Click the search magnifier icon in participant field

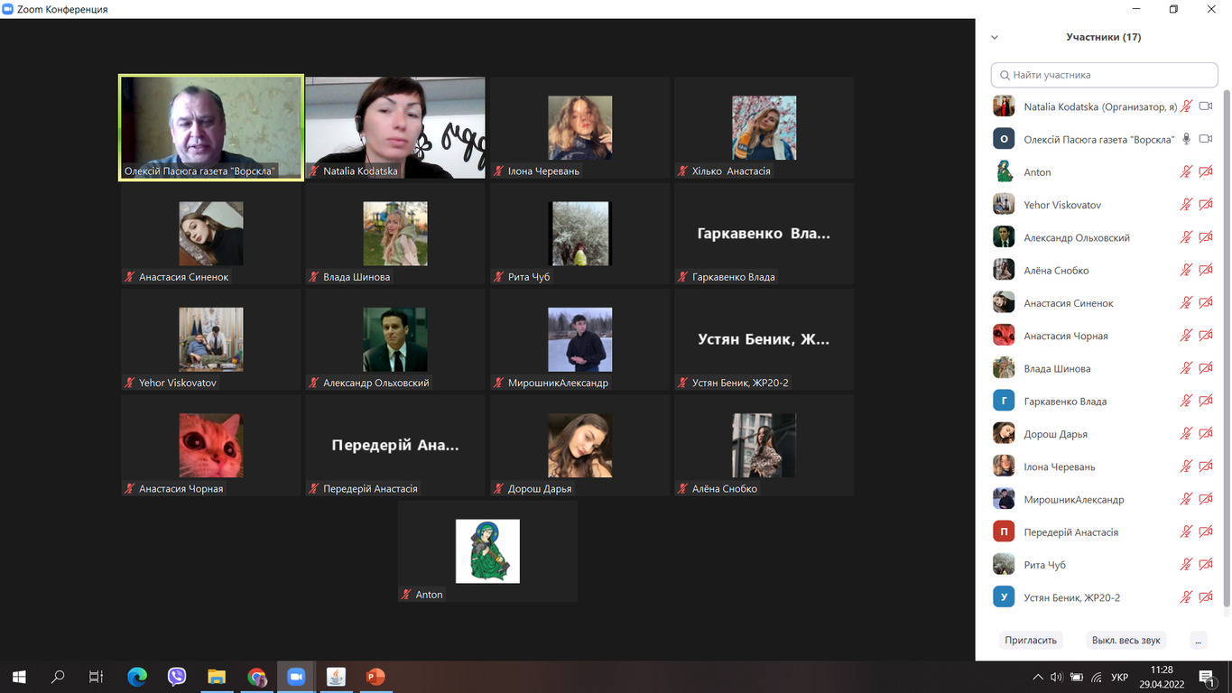[1005, 75]
